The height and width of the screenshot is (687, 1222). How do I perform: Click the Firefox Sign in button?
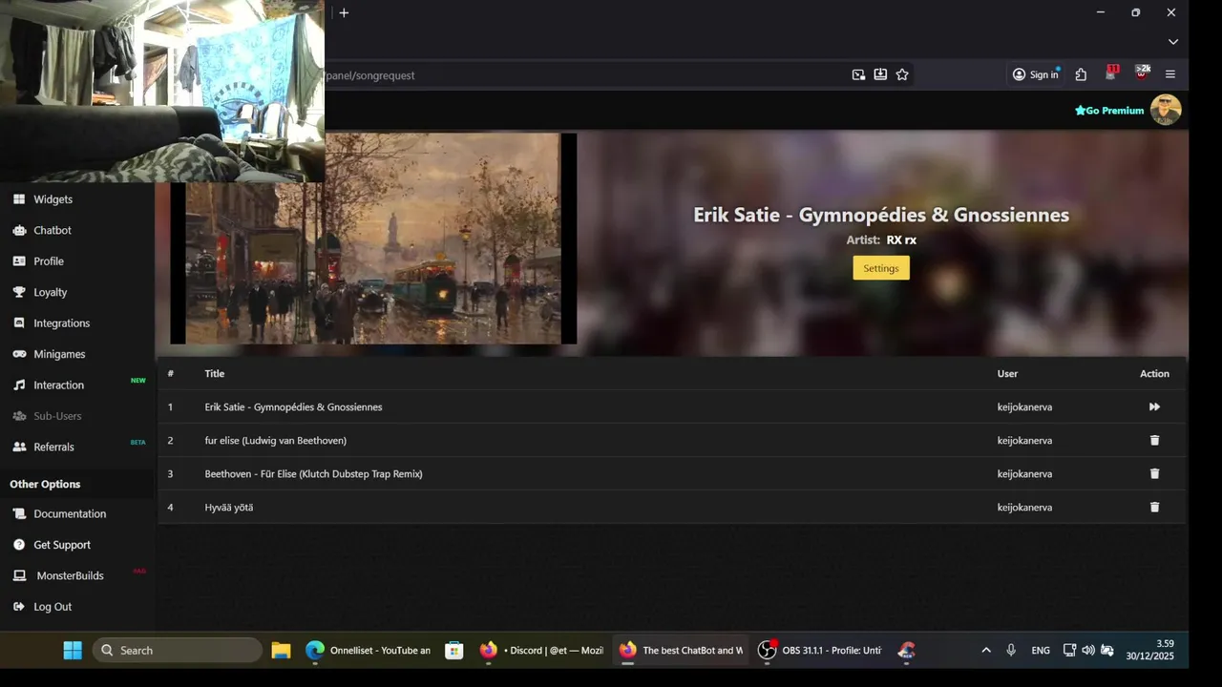pyautogui.click(x=1036, y=74)
